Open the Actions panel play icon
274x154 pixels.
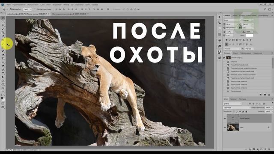220,17
